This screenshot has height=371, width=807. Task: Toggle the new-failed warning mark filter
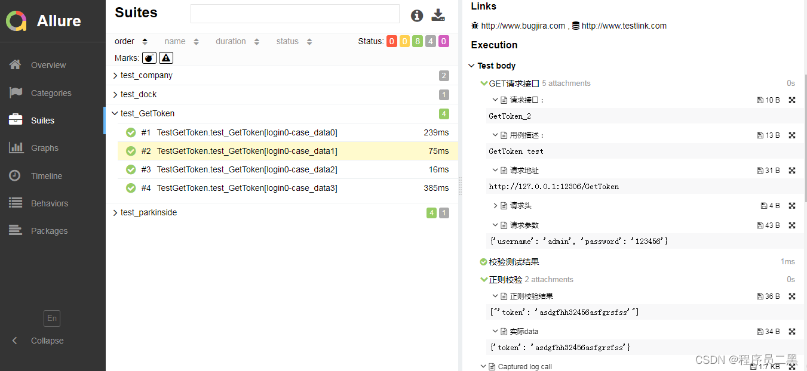pos(166,58)
